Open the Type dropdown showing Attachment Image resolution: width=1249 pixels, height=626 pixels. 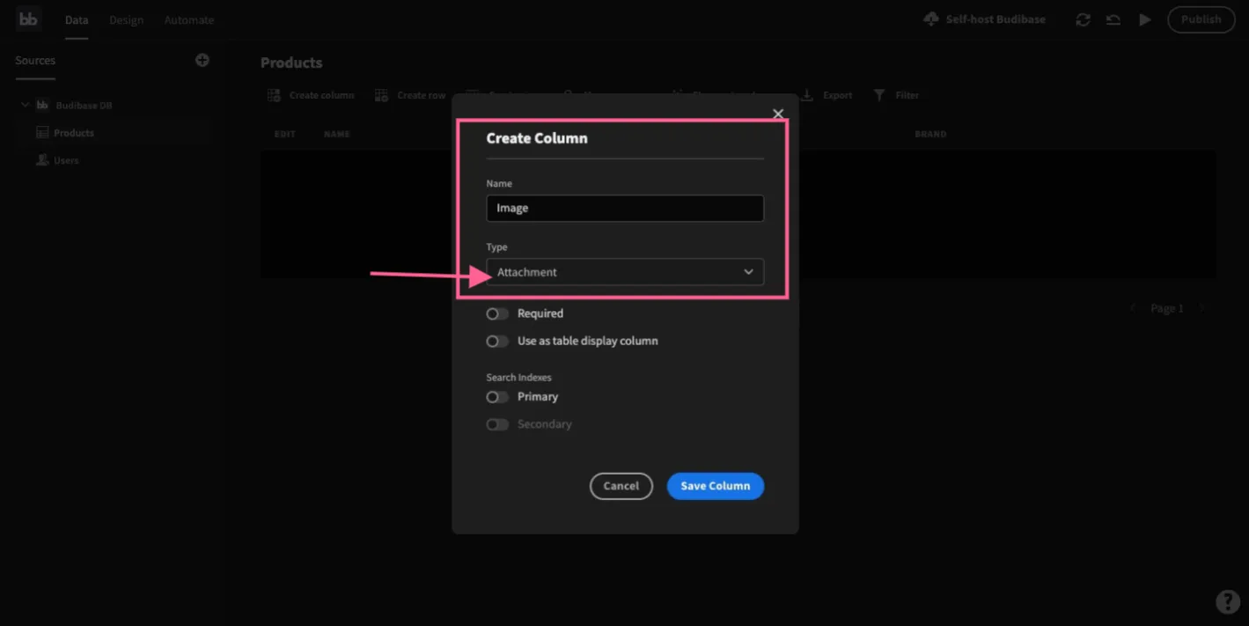pos(625,272)
